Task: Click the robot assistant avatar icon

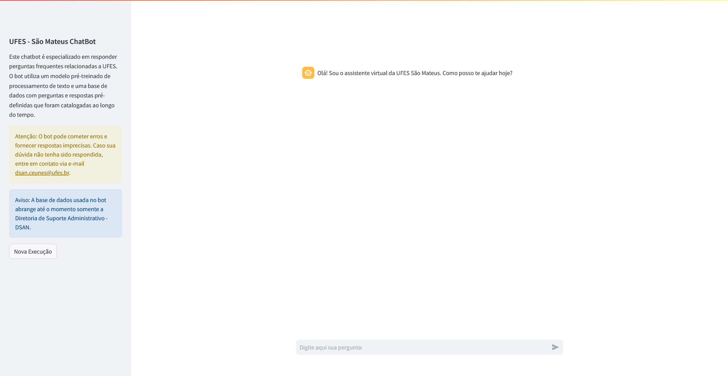Action: pyautogui.click(x=308, y=73)
